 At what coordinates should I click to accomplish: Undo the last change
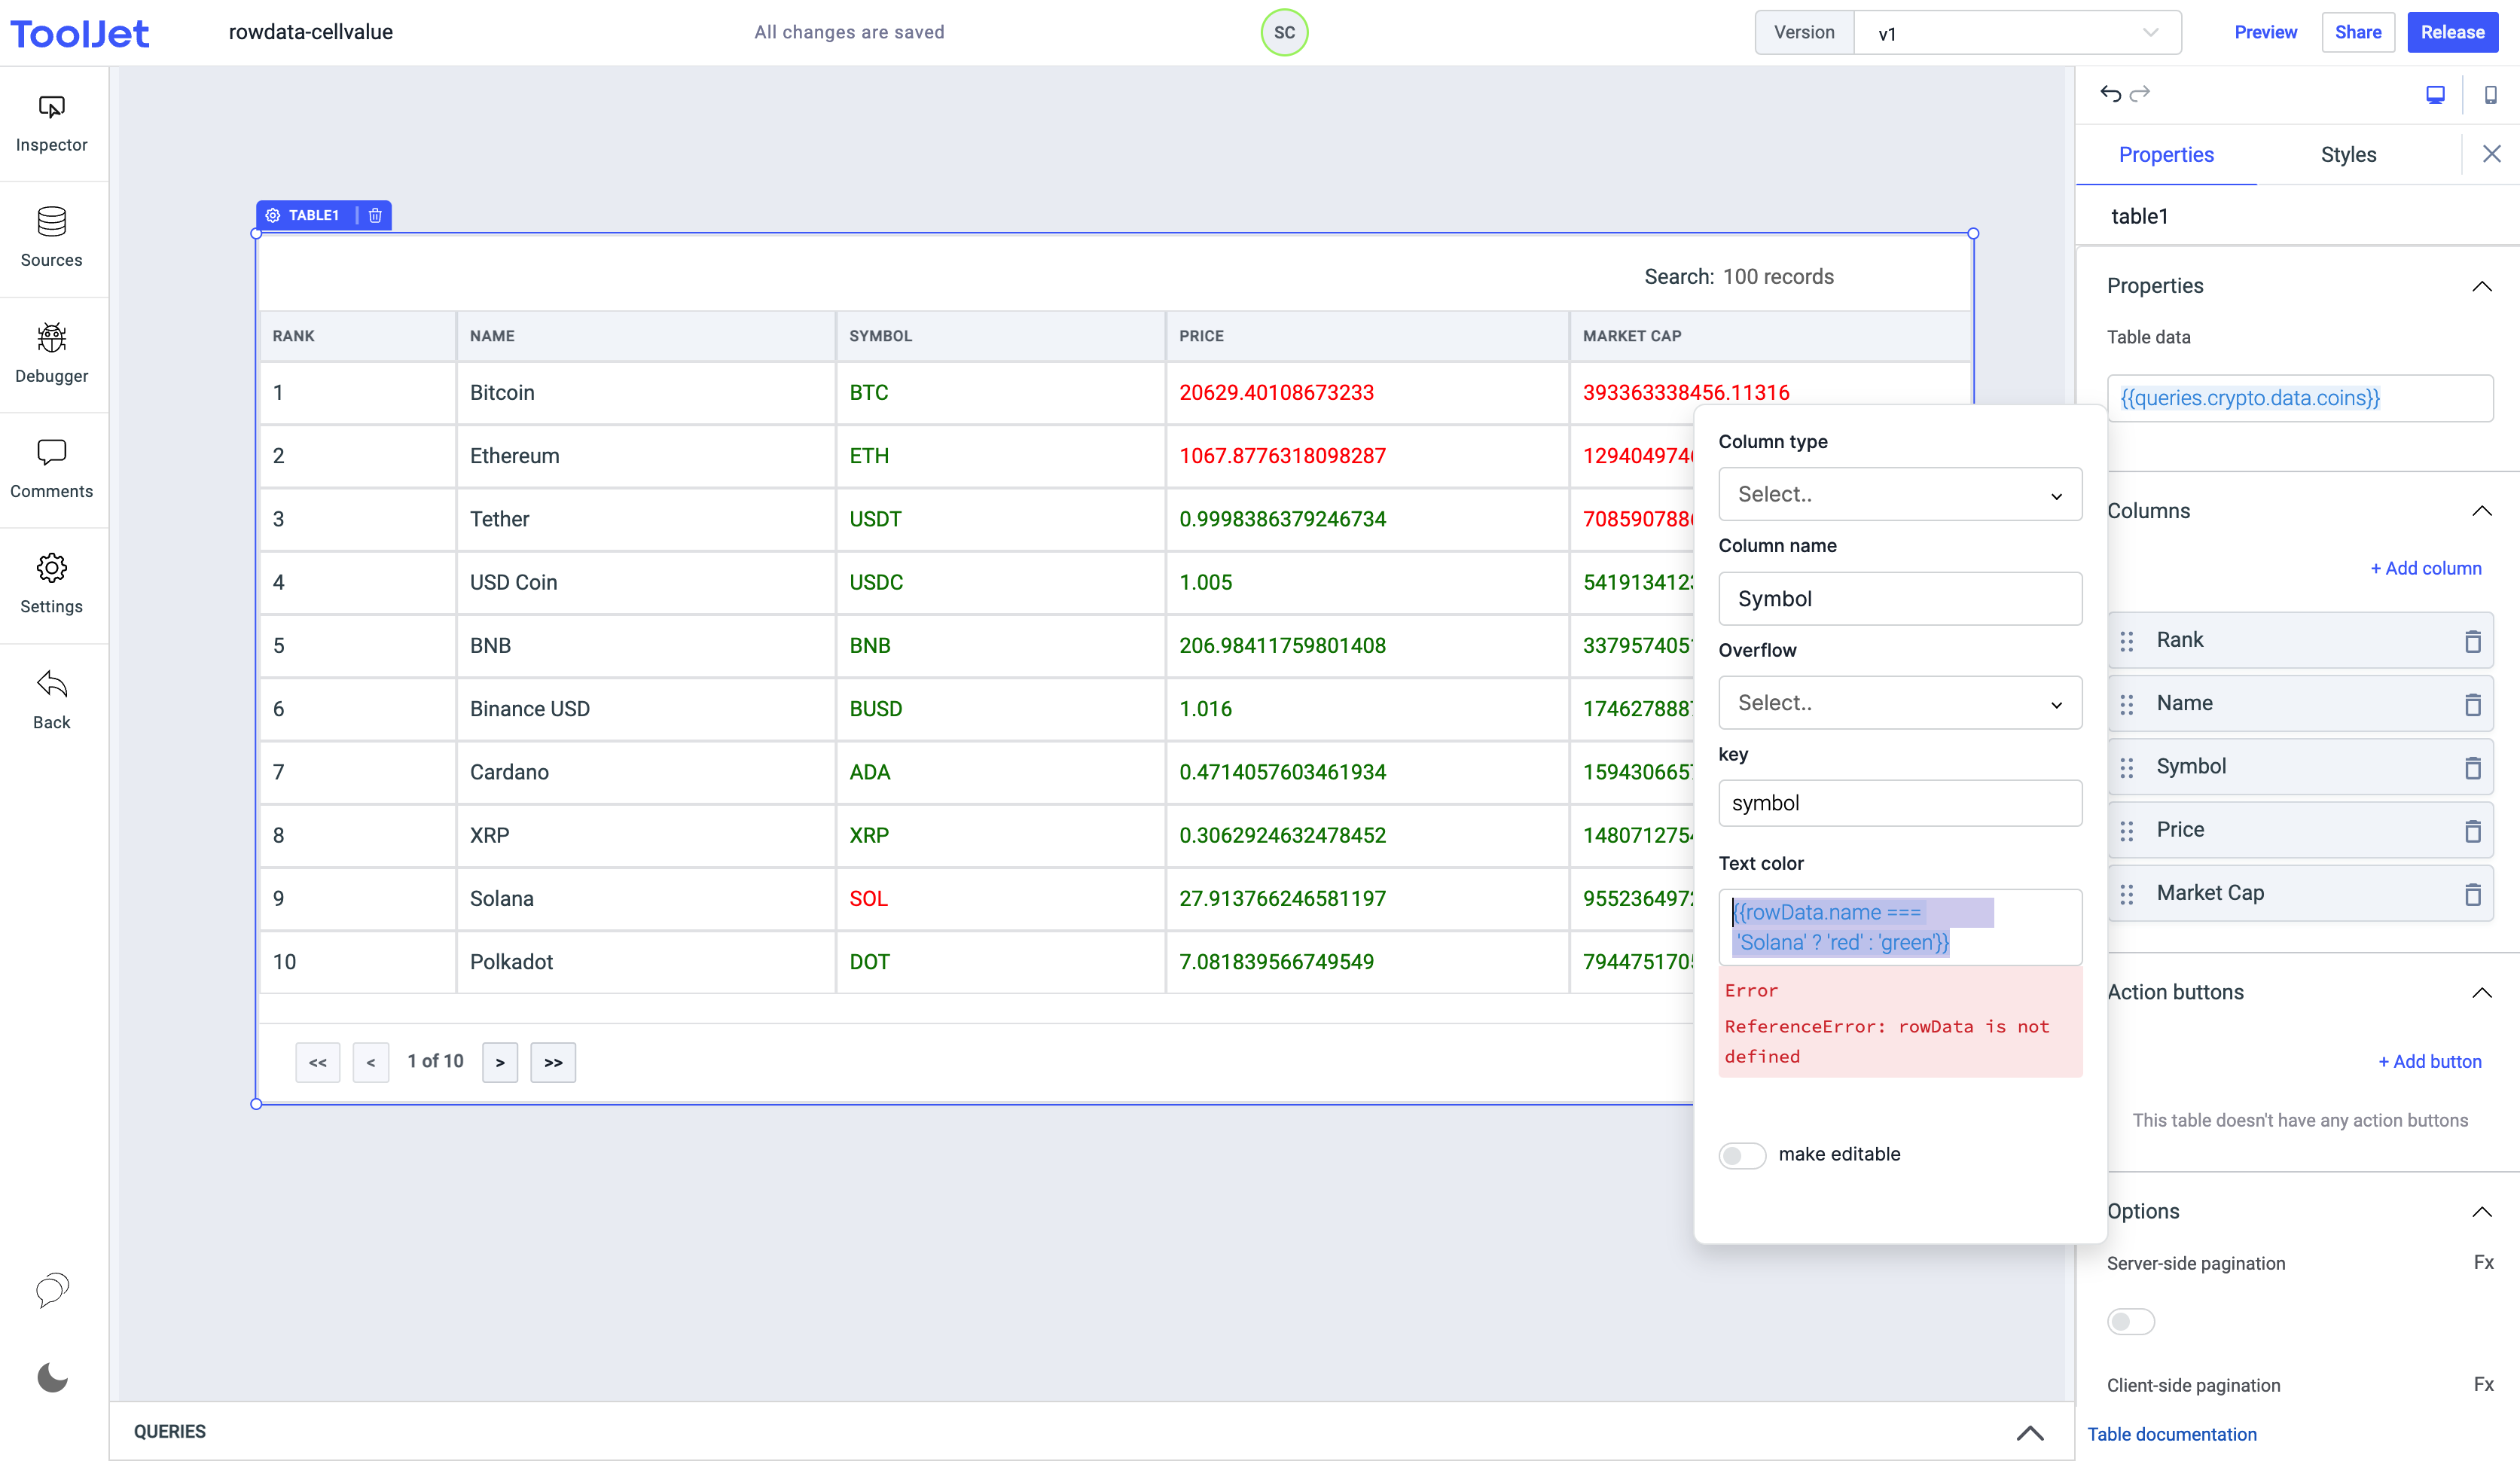pyautogui.click(x=2110, y=94)
